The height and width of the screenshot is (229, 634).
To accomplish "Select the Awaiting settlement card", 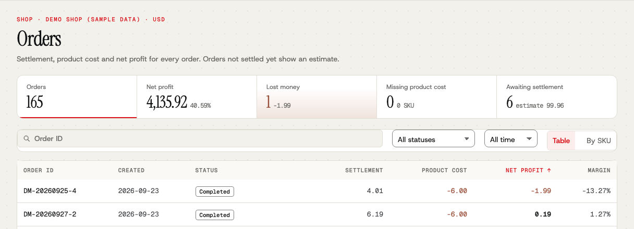I will click(x=557, y=97).
